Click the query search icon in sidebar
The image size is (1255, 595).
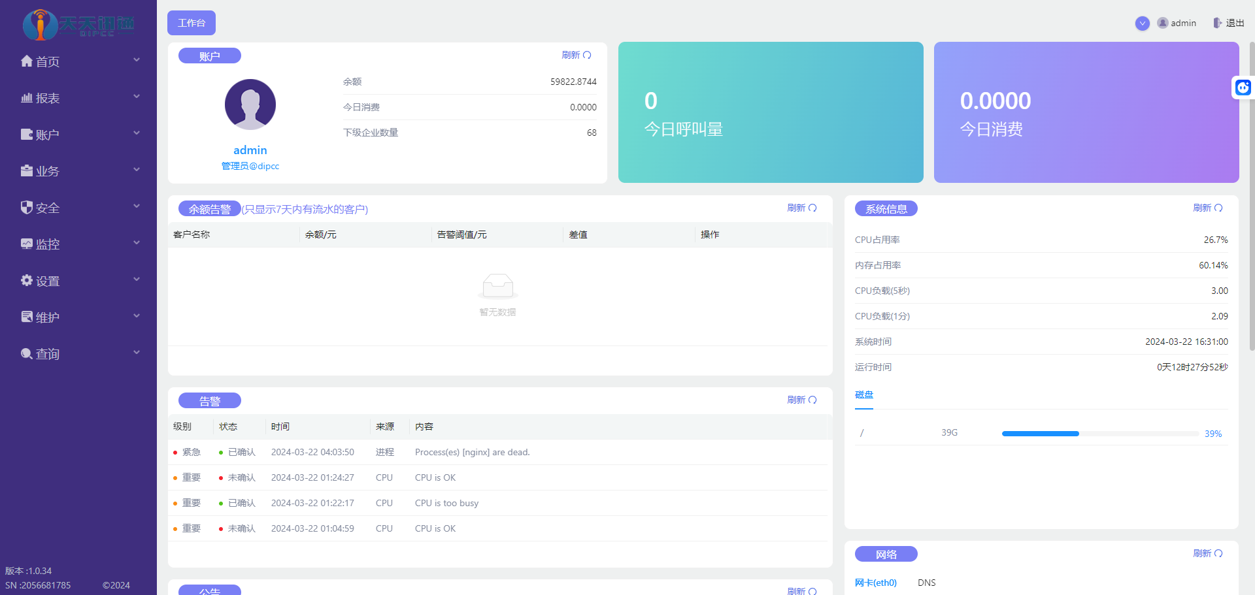pos(26,354)
